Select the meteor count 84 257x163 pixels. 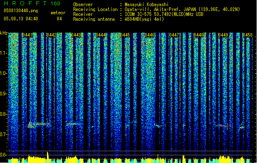click(x=59, y=19)
